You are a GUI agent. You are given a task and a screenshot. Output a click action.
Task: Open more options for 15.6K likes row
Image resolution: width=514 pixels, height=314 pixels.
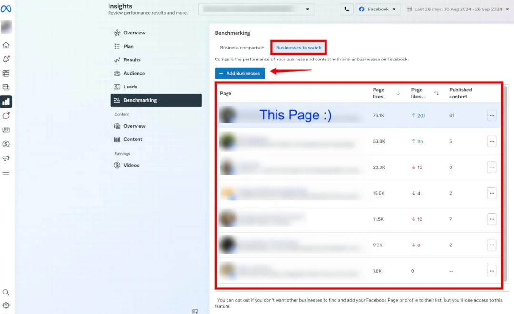[492, 193]
